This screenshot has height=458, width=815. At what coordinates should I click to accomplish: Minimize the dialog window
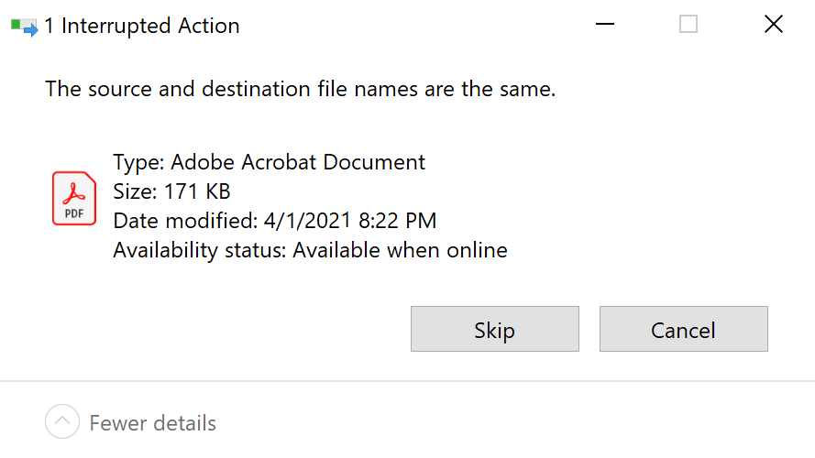[603, 25]
